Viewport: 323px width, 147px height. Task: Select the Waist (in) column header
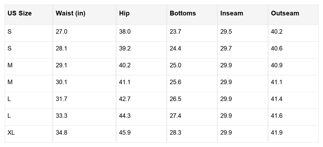[71, 13]
